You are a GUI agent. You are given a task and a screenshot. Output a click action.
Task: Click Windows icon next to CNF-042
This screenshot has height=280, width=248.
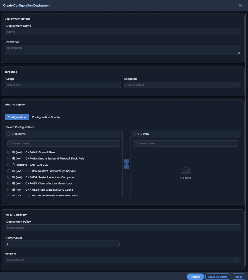pyautogui.click(x=14, y=152)
